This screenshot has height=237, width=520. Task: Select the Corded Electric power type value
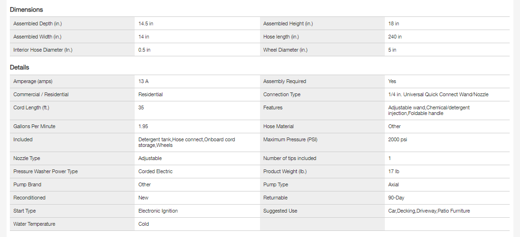coord(155,171)
